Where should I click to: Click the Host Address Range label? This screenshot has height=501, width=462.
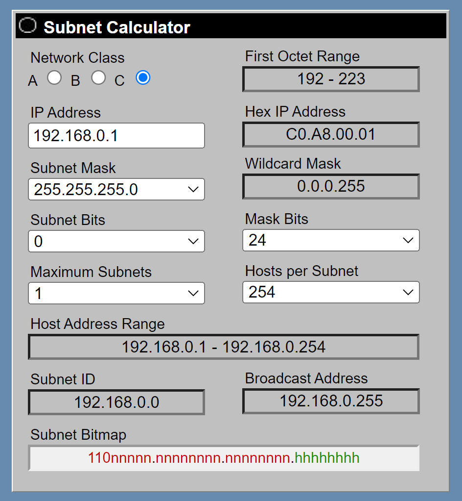tap(97, 324)
